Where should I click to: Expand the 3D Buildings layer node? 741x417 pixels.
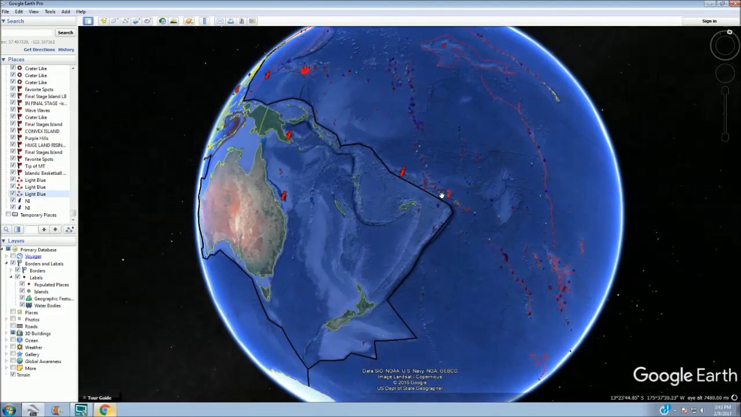click(x=6, y=333)
